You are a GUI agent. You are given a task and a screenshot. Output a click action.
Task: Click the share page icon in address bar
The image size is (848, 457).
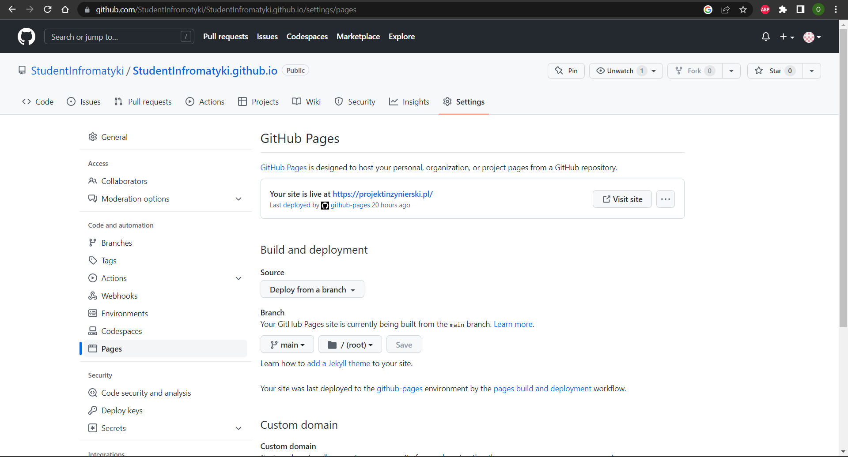(x=726, y=10)
